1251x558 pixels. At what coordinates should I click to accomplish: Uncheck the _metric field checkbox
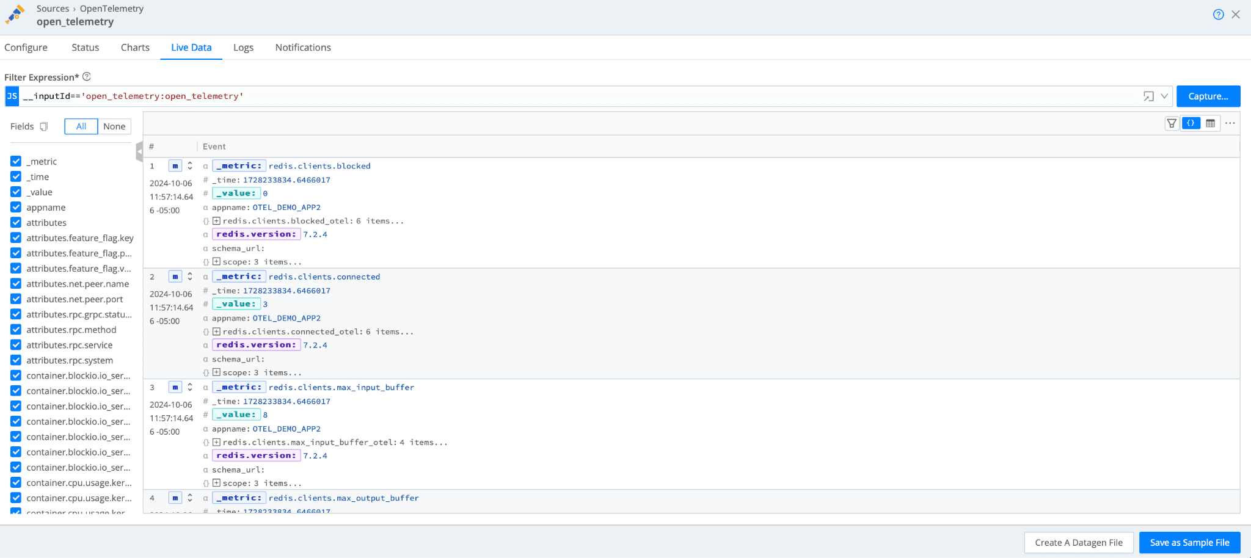16,161
